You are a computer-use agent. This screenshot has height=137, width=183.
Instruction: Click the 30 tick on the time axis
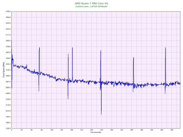tap(22, 130)
